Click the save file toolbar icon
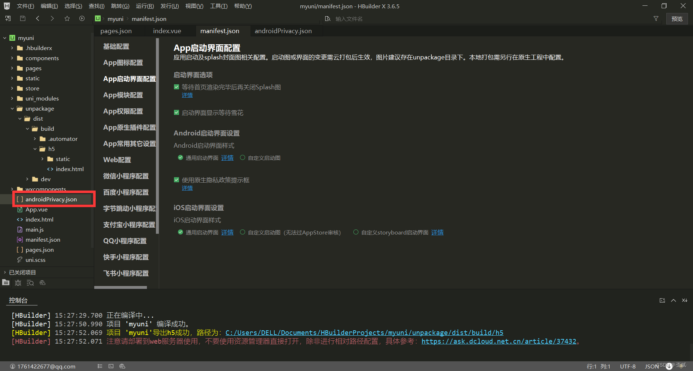The height and width of the screenshot is (371, 693). click(23, 18)
